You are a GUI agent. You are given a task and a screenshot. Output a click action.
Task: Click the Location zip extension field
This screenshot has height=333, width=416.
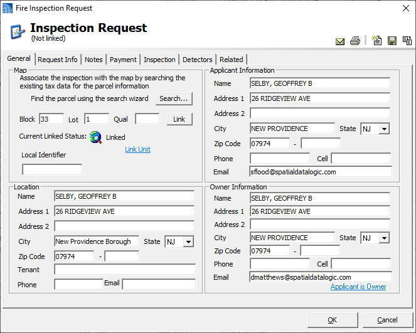click(122, 256)
